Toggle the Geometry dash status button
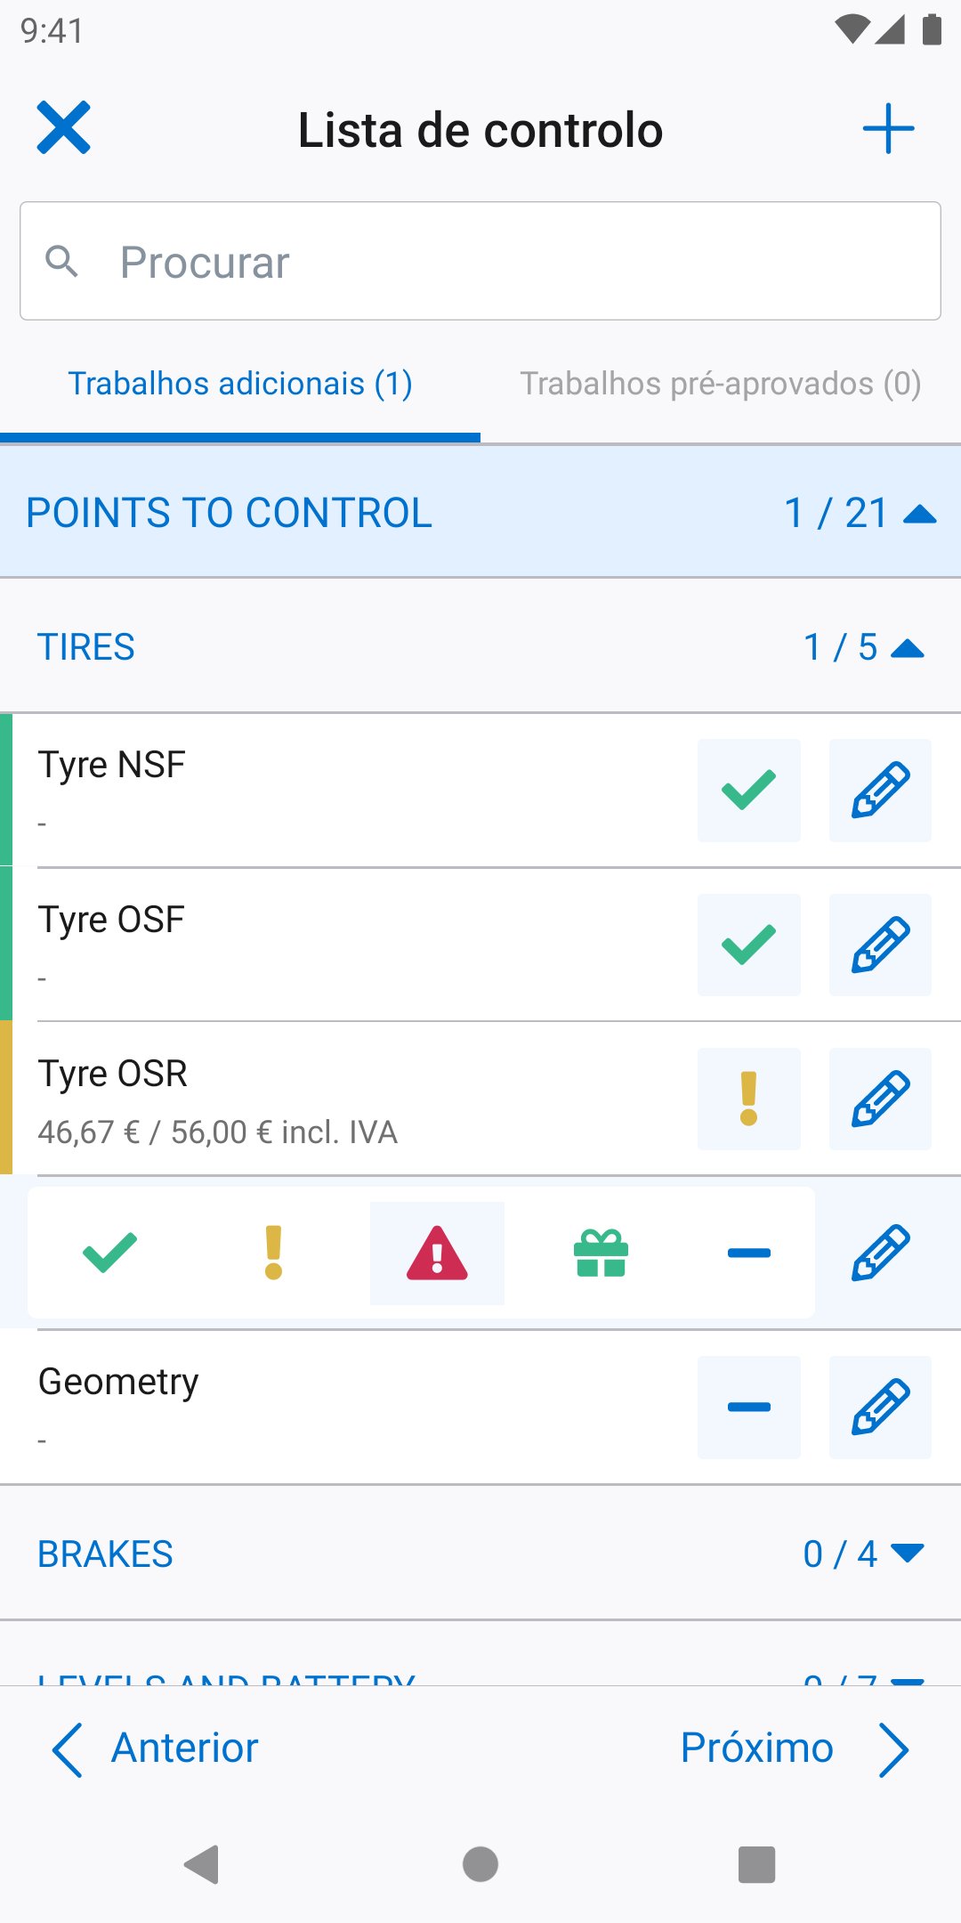This screenshot has width=961, height=1923. 749,1408
